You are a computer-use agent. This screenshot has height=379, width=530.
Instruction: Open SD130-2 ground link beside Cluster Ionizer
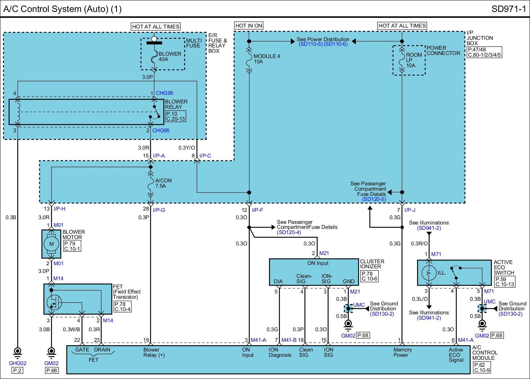(382, 314)
